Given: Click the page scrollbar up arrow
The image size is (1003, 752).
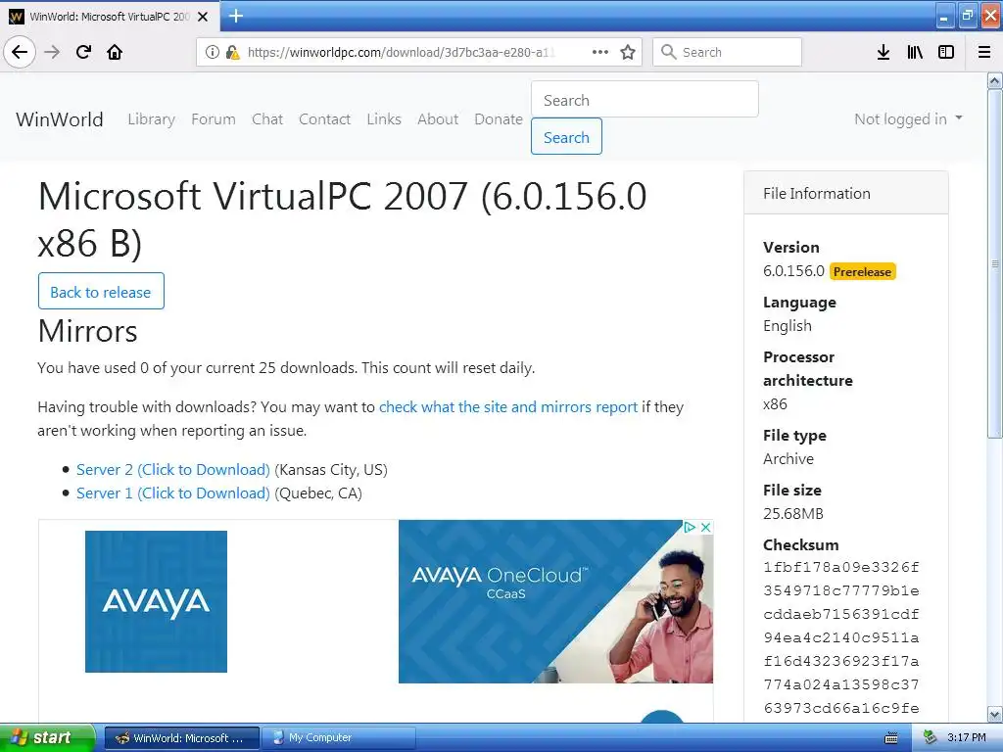Looking at the screenshot, I should click(995, 80).
